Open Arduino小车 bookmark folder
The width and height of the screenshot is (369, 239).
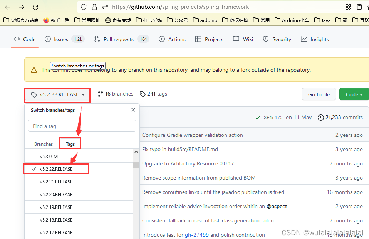(x=292, y=20)
